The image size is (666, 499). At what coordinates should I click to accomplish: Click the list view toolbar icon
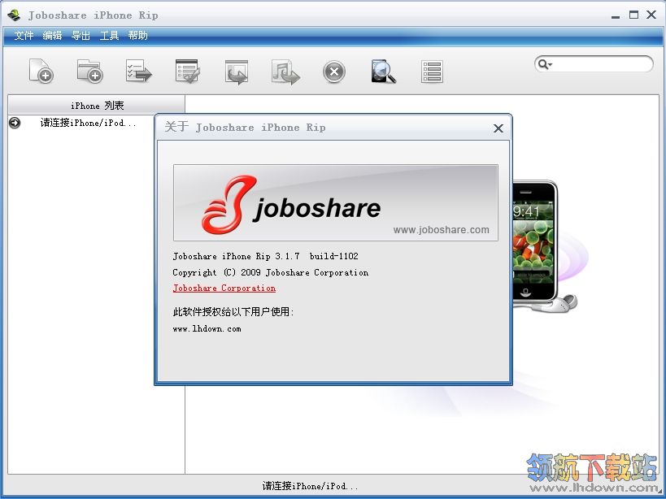pyautogui.click(x=432, y=72)
